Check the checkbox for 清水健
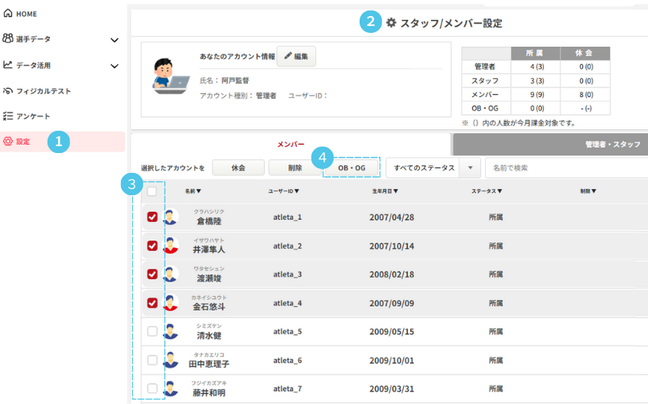Viewport: 648px width, 404px height. (152, 331)
